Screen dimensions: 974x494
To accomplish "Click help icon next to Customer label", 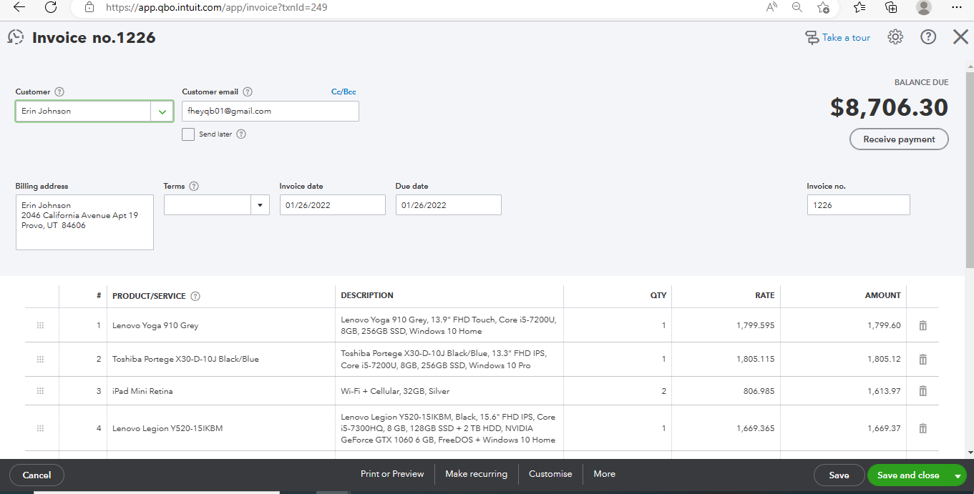I will [59, 92].
